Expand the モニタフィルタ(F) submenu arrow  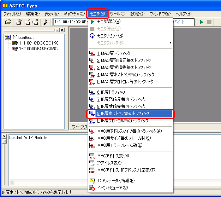[171, 43]
